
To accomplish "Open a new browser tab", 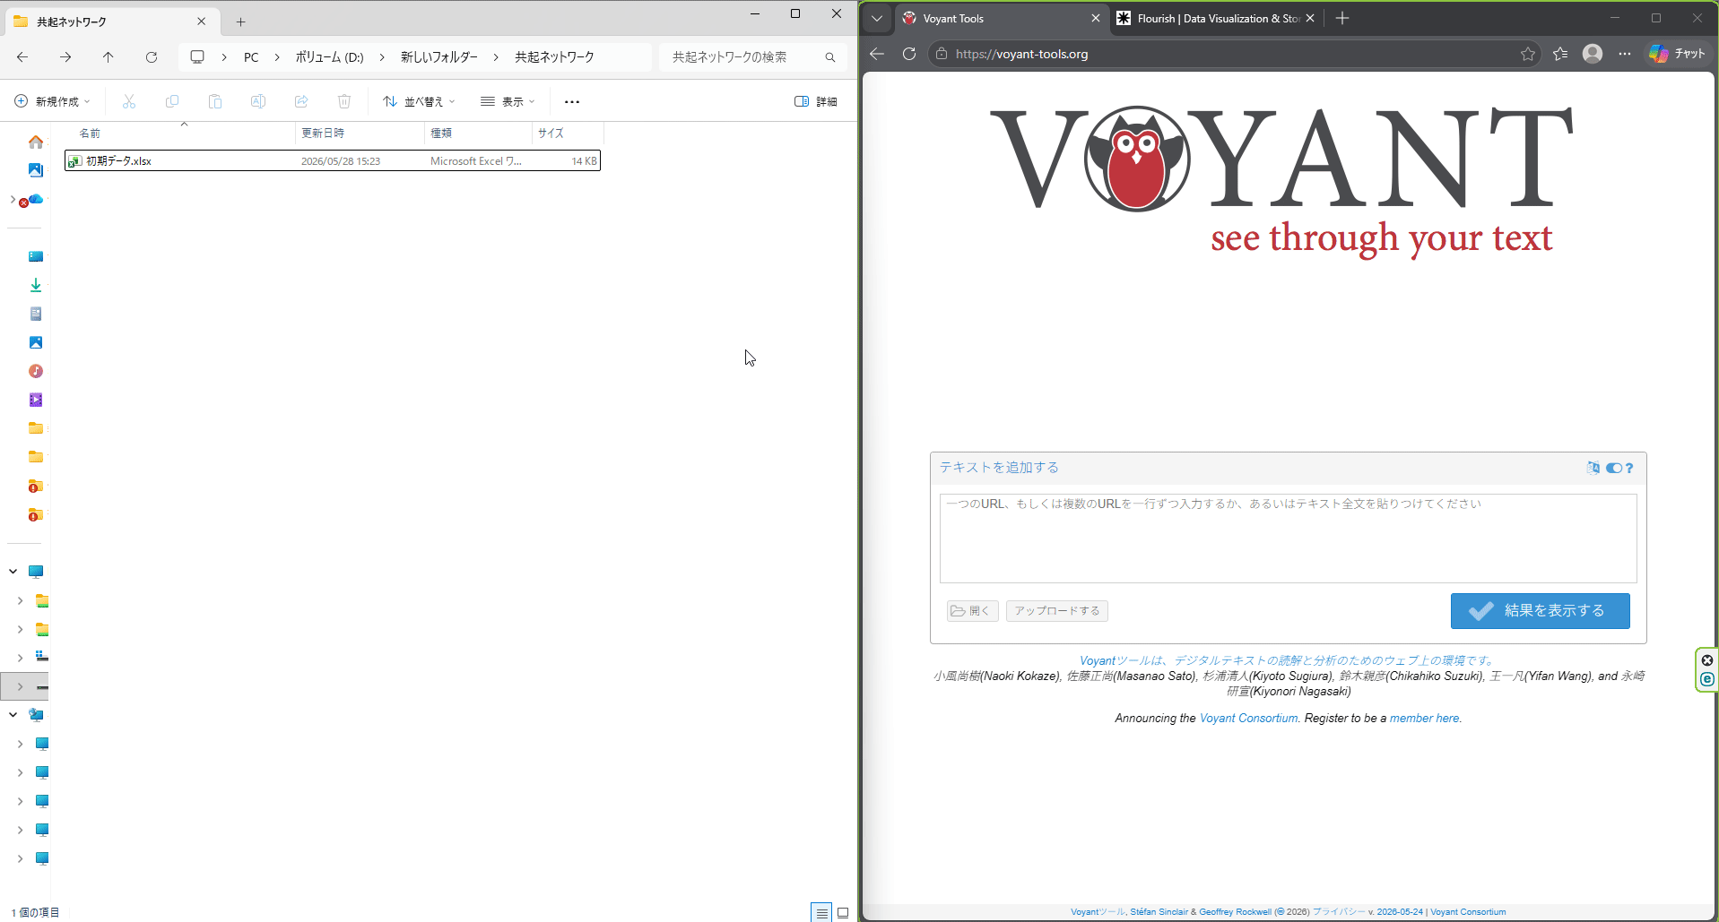I will (1342, 18).
